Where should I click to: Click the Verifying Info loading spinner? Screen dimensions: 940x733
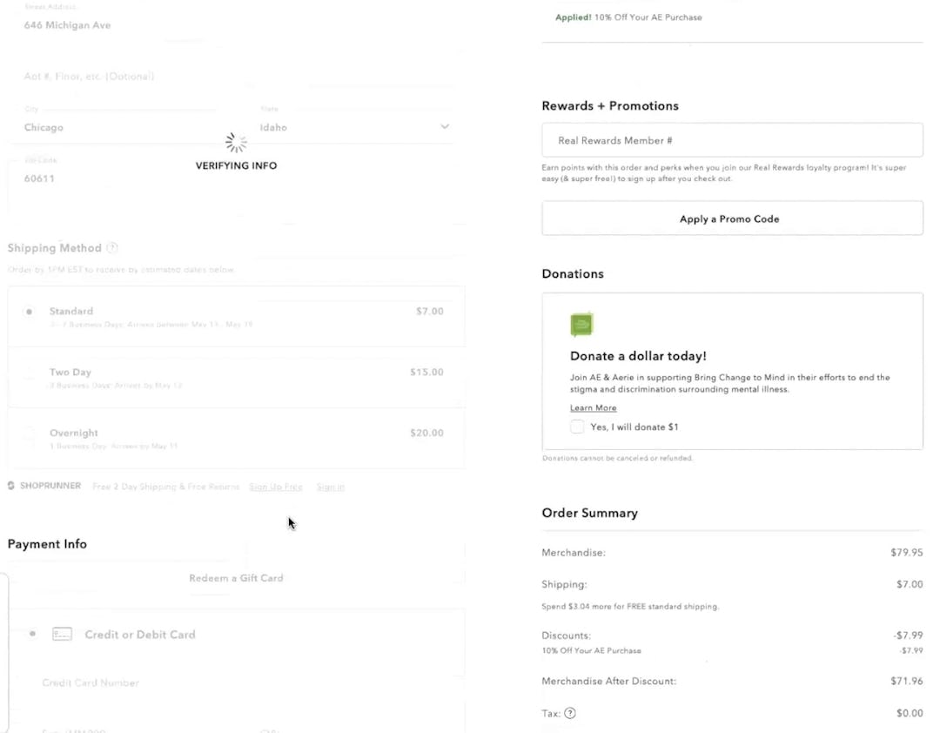[235, 142]
